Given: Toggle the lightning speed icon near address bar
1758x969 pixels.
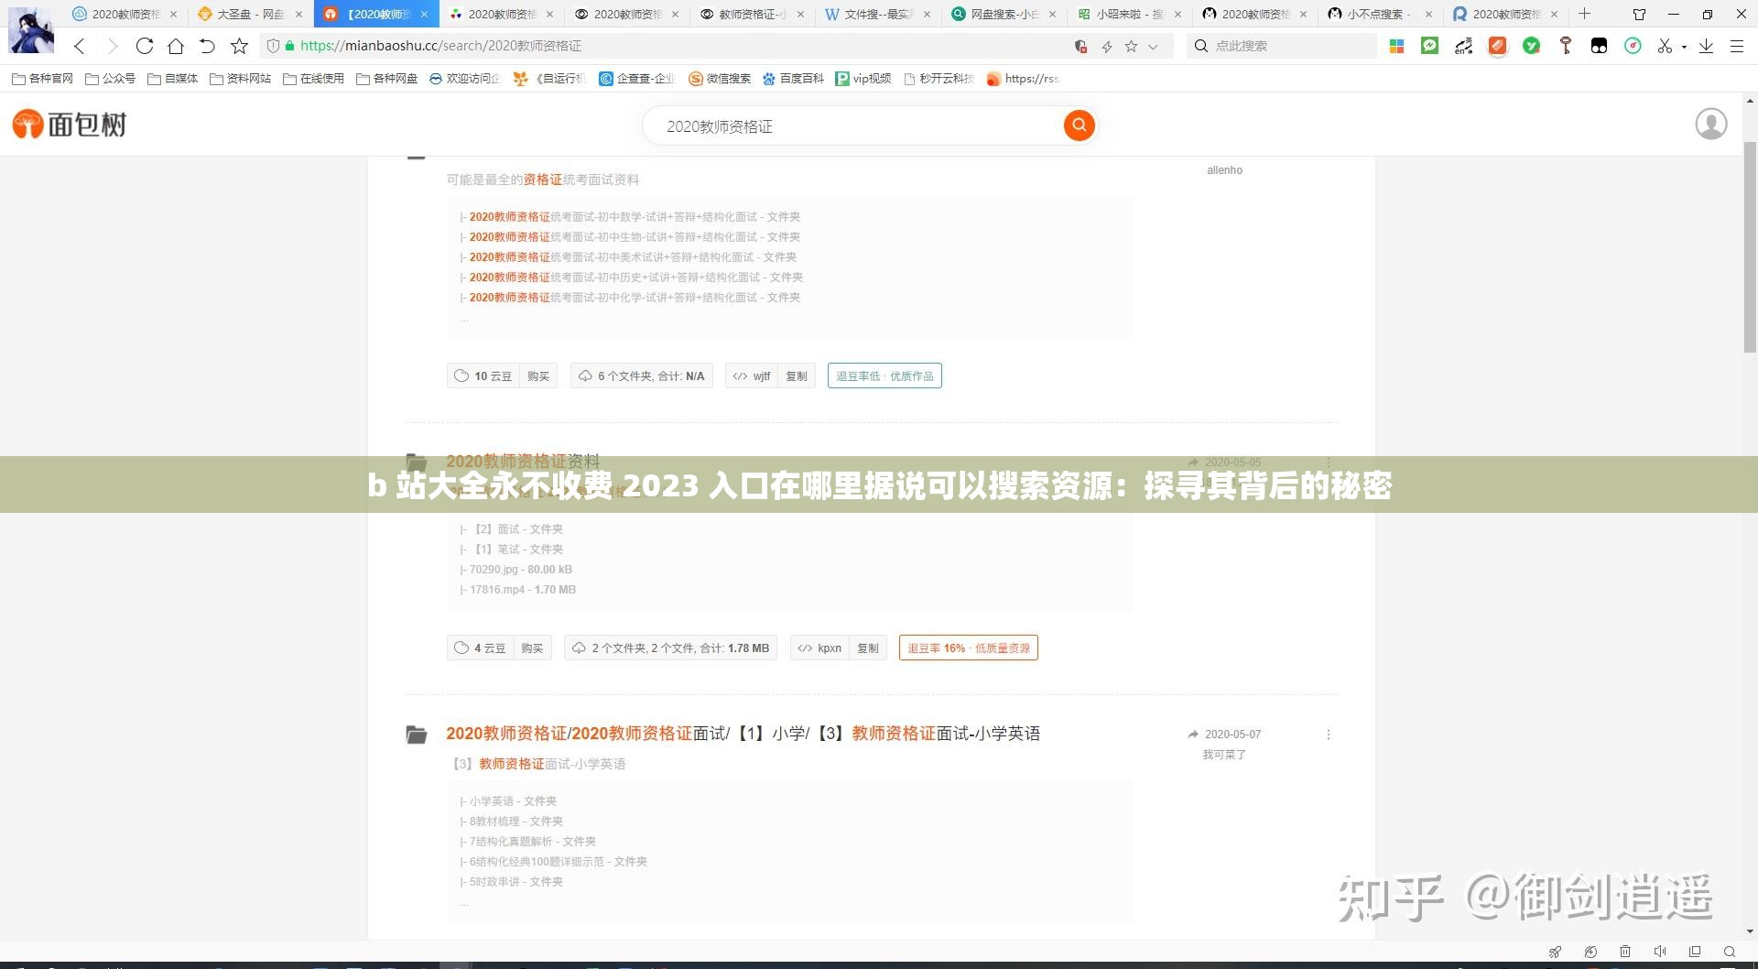Looking at the screenshot, I should click(x=1106, y=46).
